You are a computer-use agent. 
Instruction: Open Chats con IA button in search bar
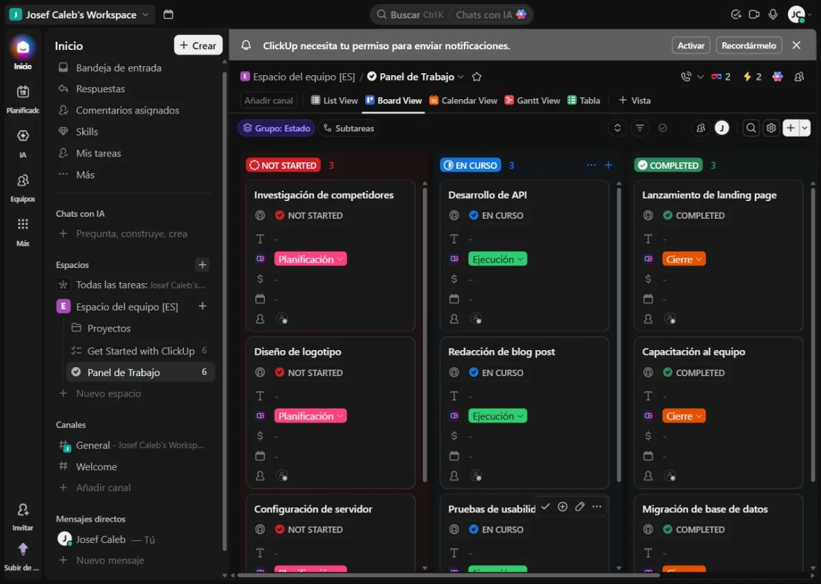pos(491,14)
